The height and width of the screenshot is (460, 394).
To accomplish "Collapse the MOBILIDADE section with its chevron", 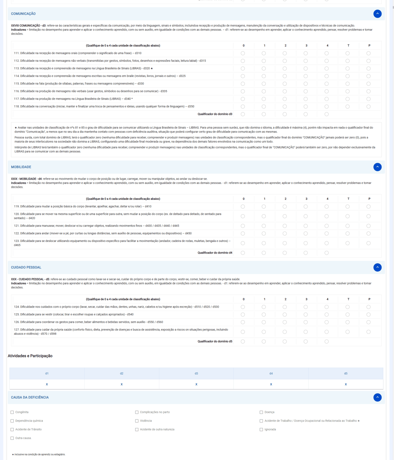I will [377, 167].
